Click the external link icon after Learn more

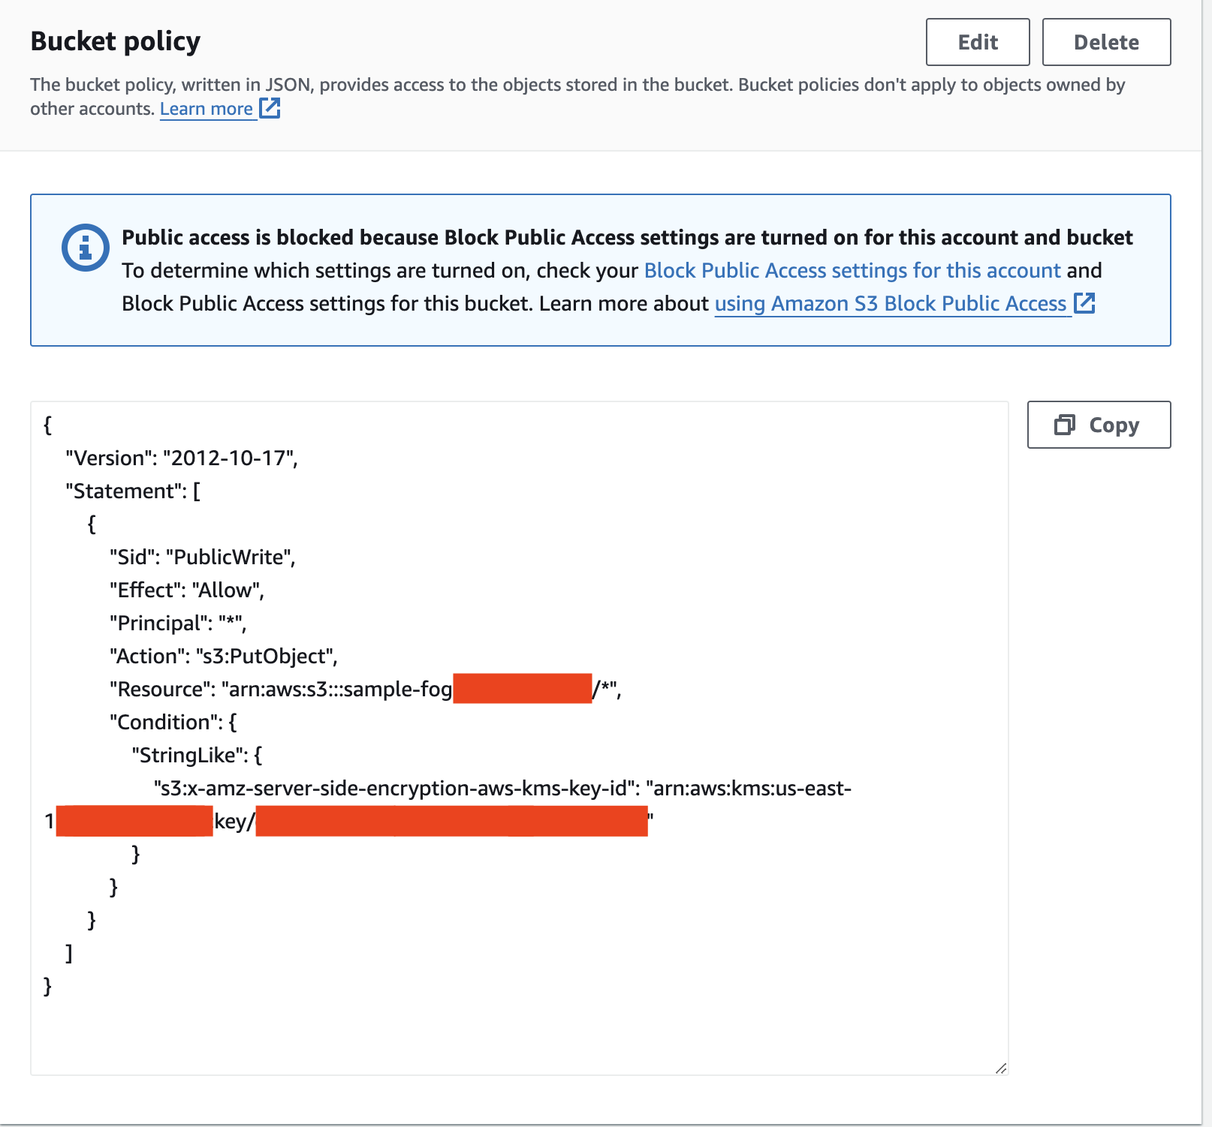pyautogui.click(x=268, y=108)
